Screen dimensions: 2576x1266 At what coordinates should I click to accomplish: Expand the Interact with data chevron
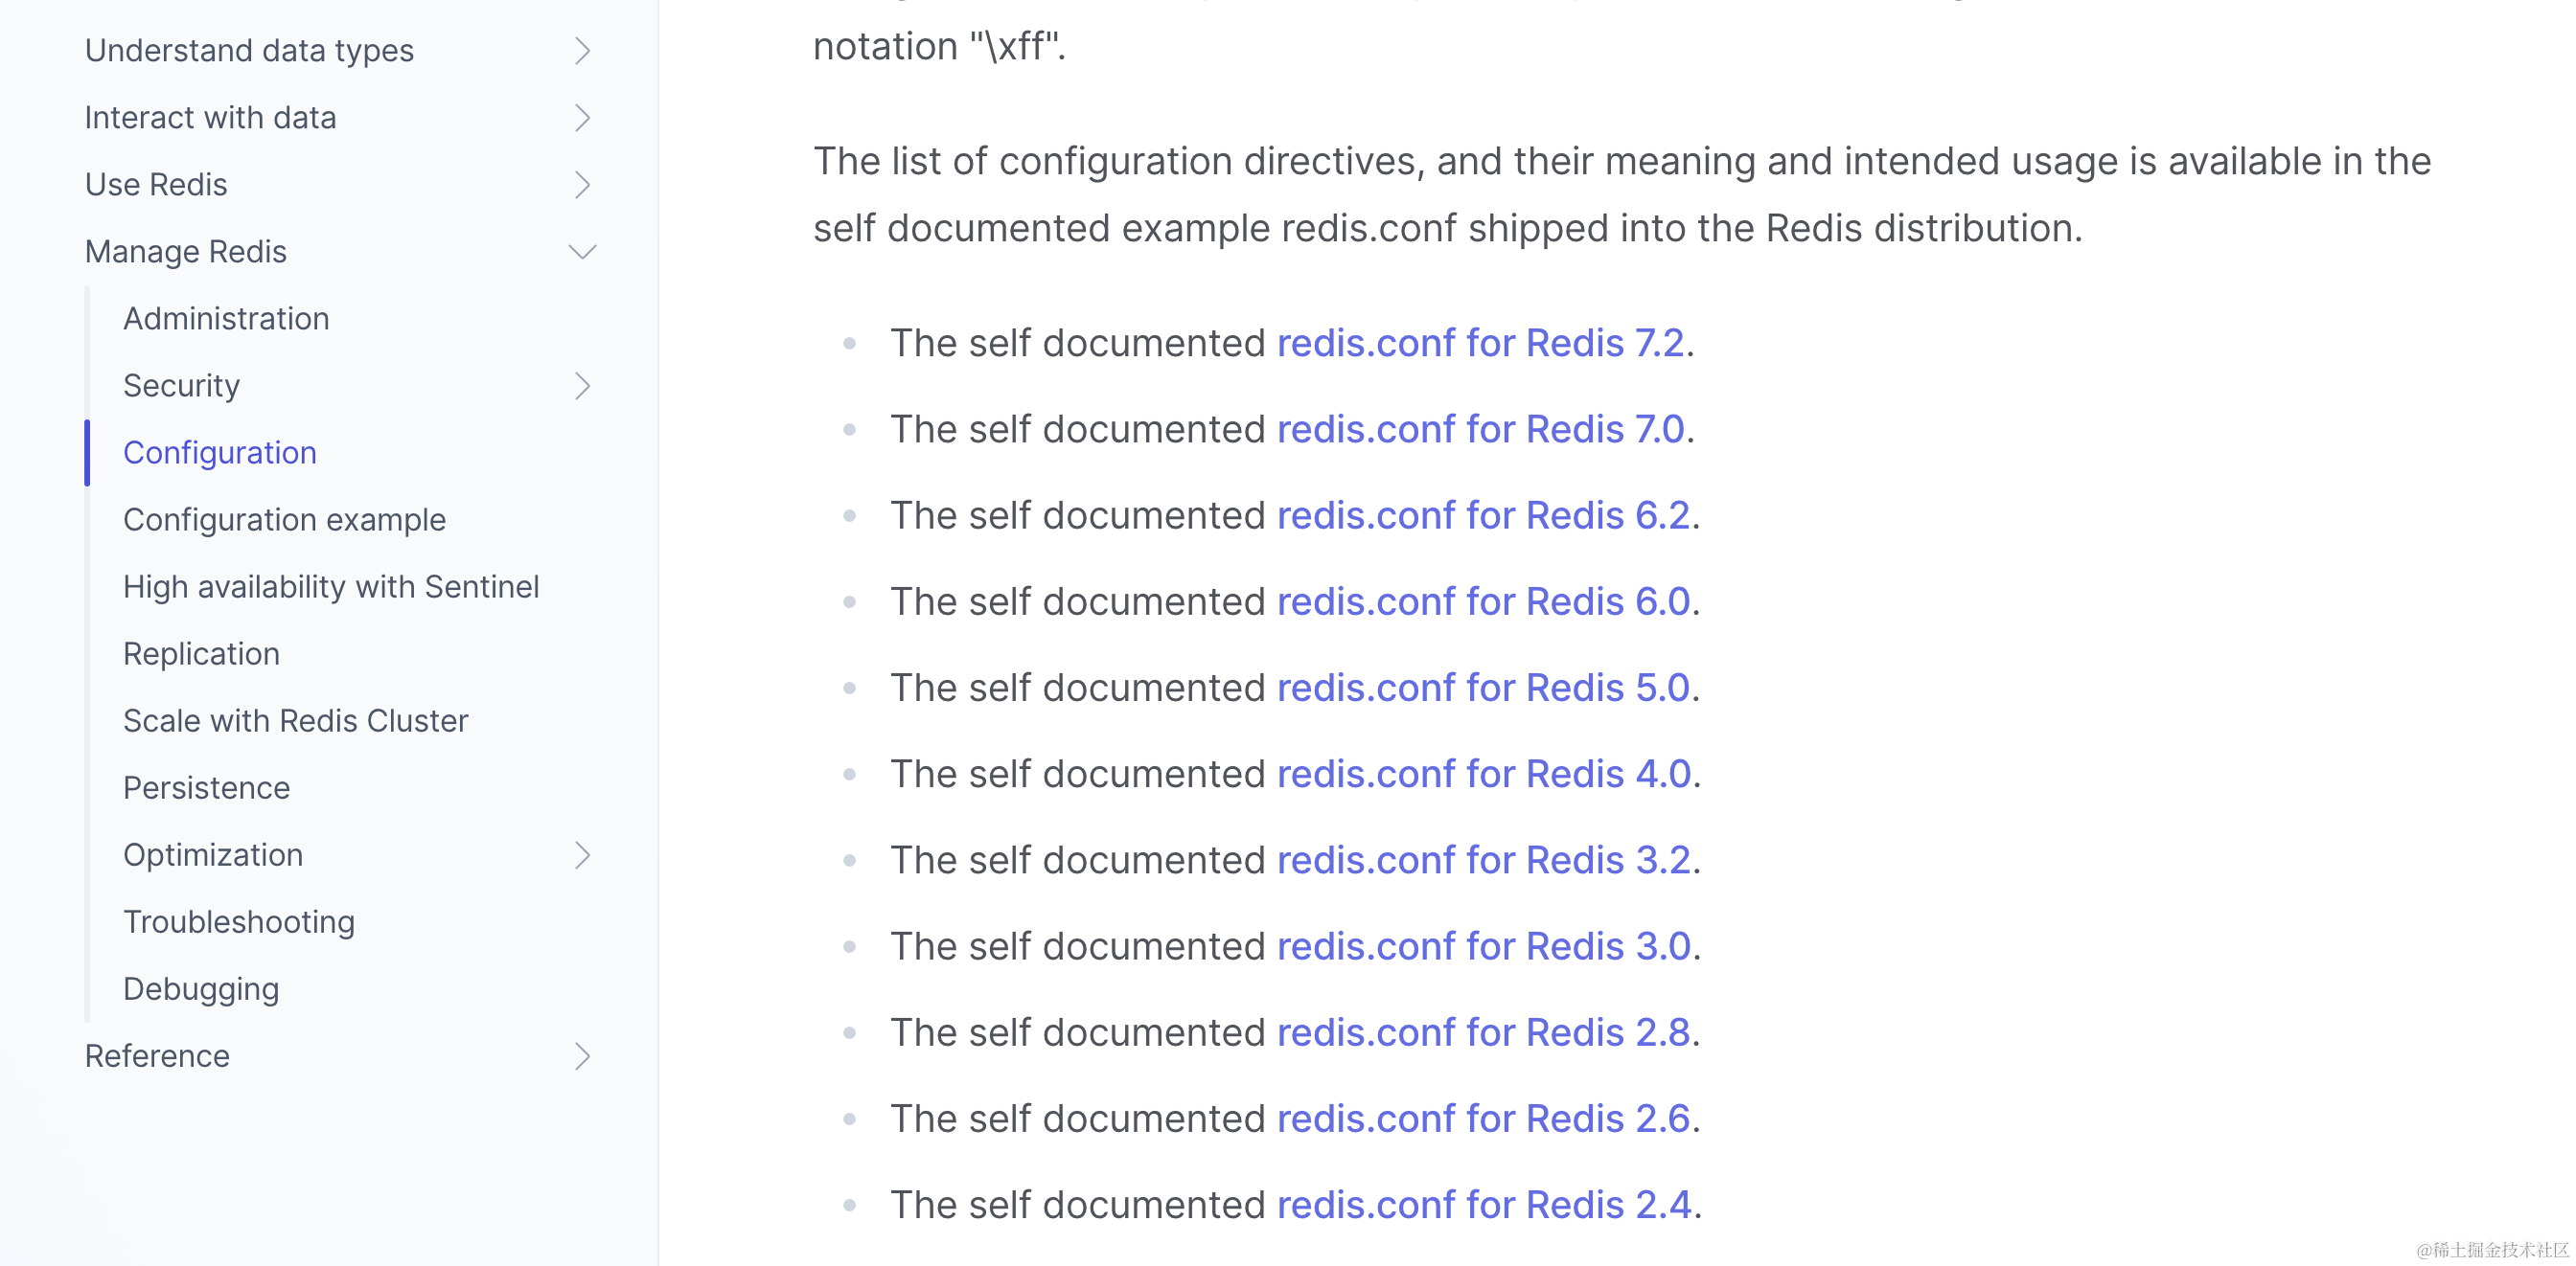pos(582,118)
